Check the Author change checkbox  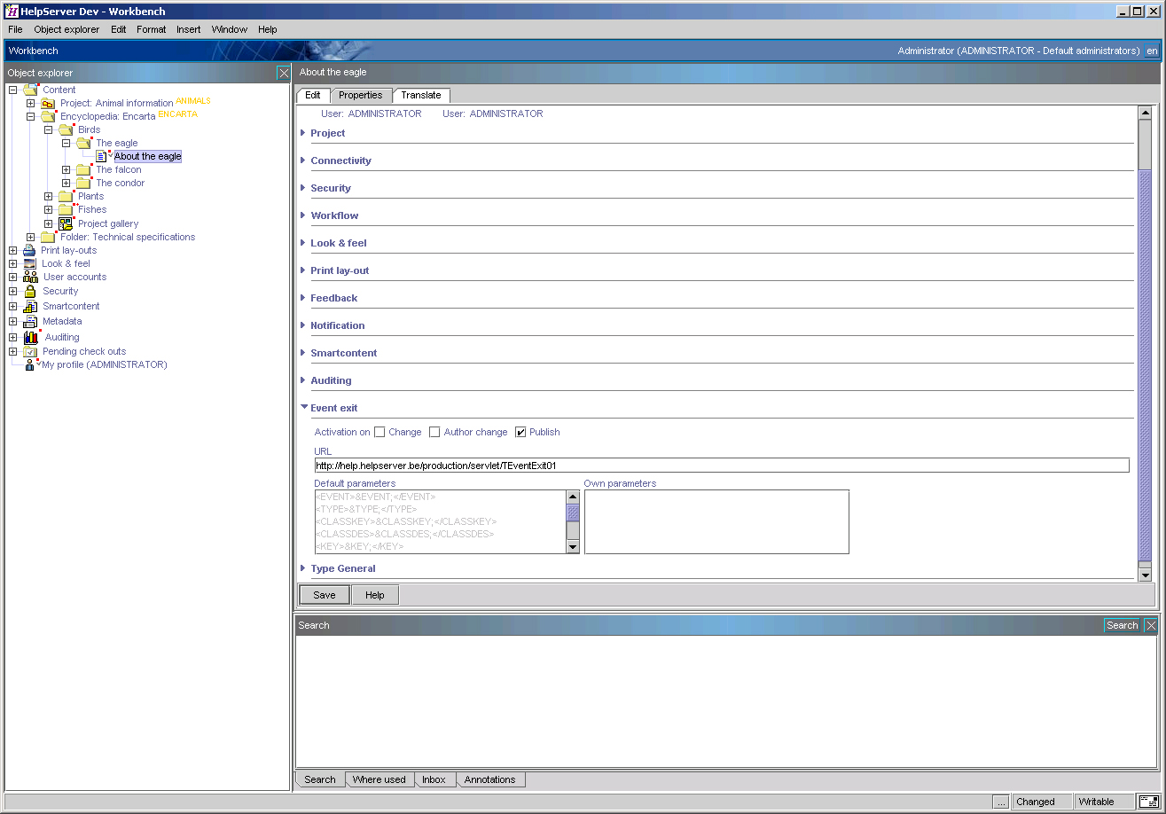point(434,432)
